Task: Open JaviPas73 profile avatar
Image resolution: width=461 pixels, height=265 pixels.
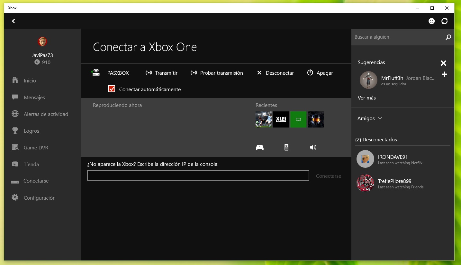Action: click(42, 42)
